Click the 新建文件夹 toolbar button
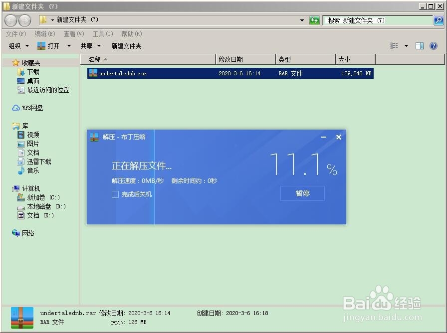 pos(126,46)
